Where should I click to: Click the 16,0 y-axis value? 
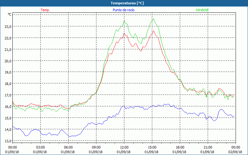click(x=8, y=106)
